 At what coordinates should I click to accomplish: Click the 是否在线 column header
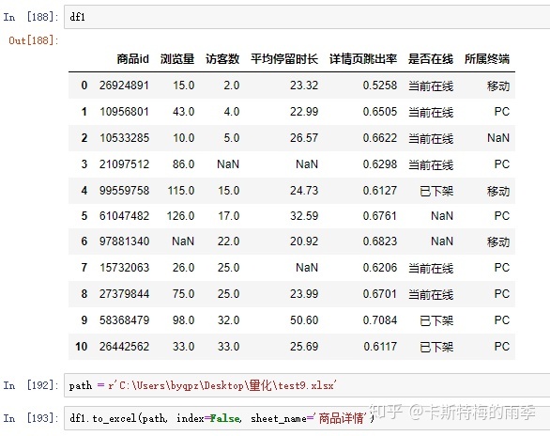tap(431, 58)
